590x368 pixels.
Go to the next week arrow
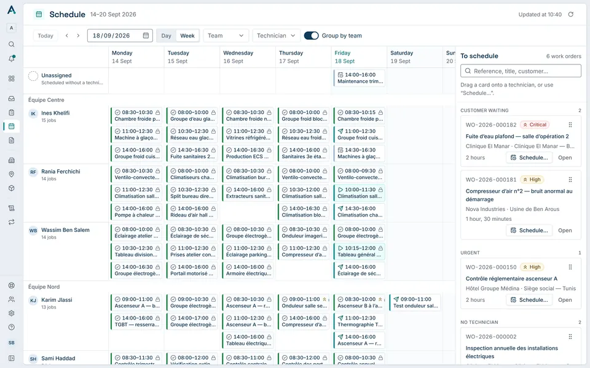pyautogui.click(x=78, y=36)
